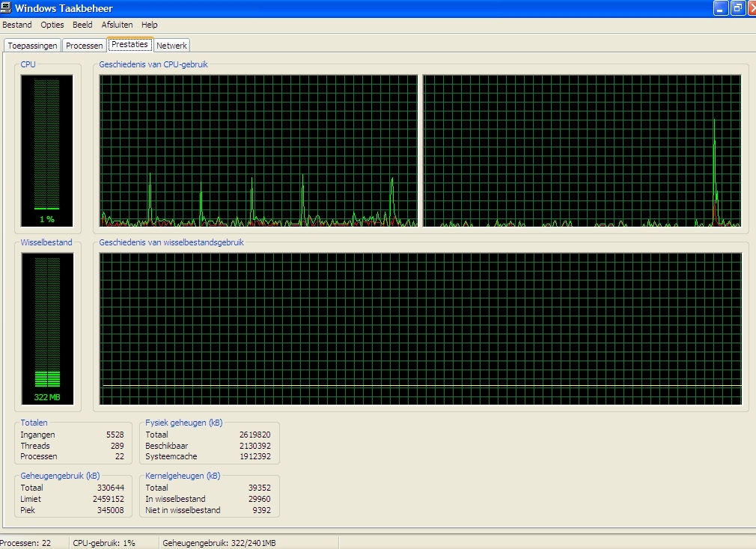The width and height of the screenshot is (756, 549).
Task: Click the Totalen group heading
Action: tap(34, 423)
